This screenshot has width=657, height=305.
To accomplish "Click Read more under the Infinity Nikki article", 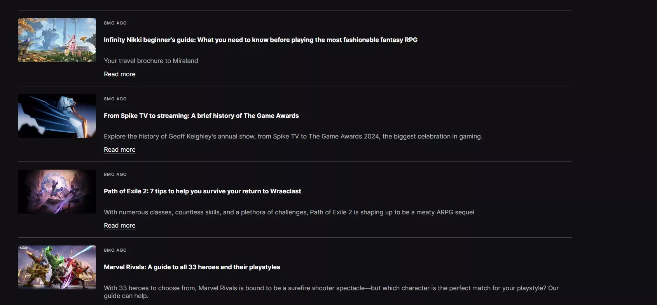I will (x=119, y=74).
